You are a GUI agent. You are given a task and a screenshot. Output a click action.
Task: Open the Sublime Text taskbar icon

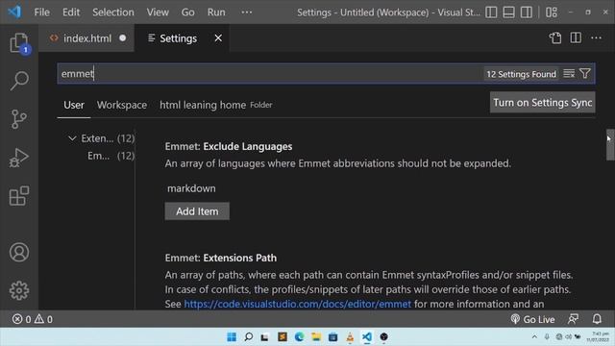coord(283,336)
